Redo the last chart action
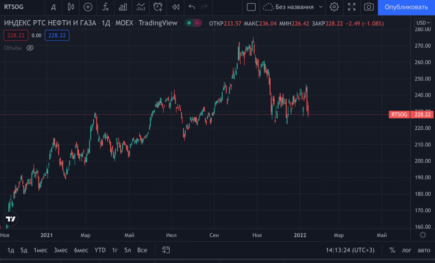The height and width of the screenshot is (263, 435). point(204,7)
